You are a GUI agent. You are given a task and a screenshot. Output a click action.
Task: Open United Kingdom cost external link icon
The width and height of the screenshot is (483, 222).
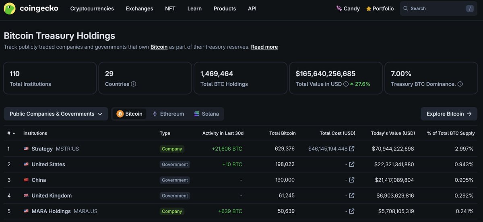pos(352,196)
